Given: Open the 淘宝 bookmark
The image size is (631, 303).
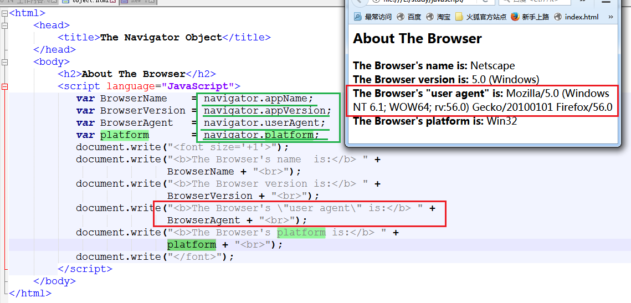Looking at the screenshot, I should (438, 17).
